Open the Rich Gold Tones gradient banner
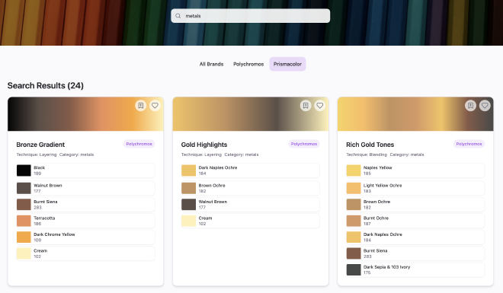Screen dimensions: 503x293 click(x=415, y=114)
